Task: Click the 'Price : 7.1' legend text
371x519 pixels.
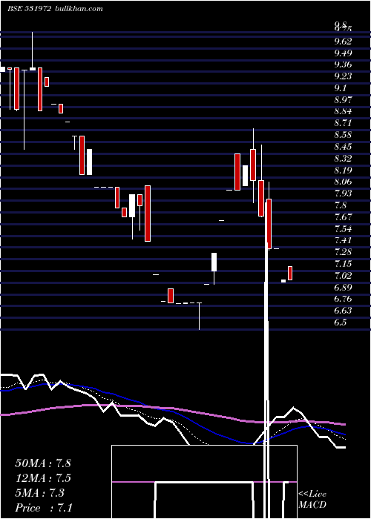Action: pos(44,508)
